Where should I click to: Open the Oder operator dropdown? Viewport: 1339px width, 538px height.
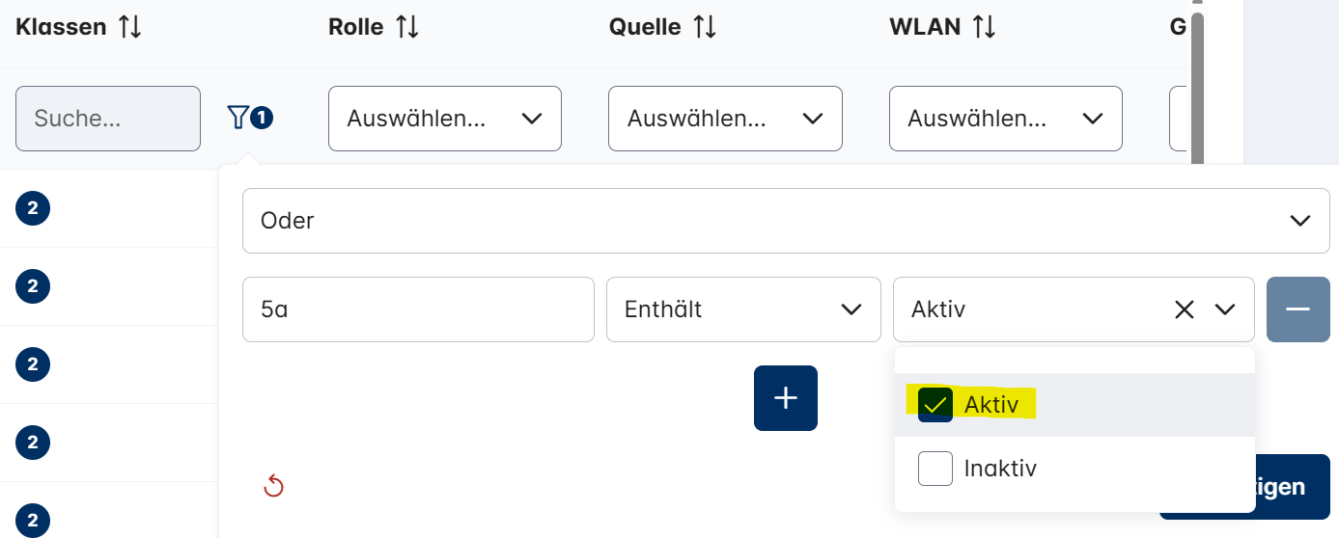click(785, 221)
